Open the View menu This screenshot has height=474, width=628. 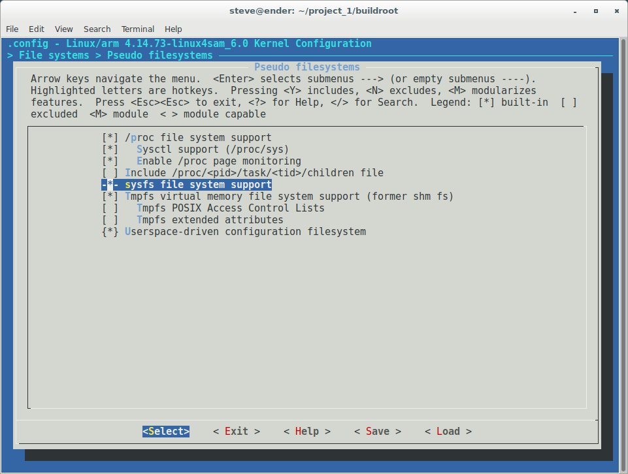click(x=63, y=29)
